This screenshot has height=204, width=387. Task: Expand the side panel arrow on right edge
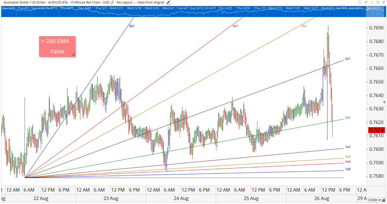pos(384,102)
